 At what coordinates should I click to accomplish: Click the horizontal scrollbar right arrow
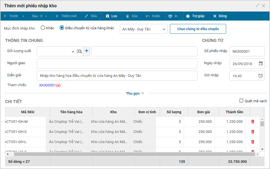[x=258, y=154]
